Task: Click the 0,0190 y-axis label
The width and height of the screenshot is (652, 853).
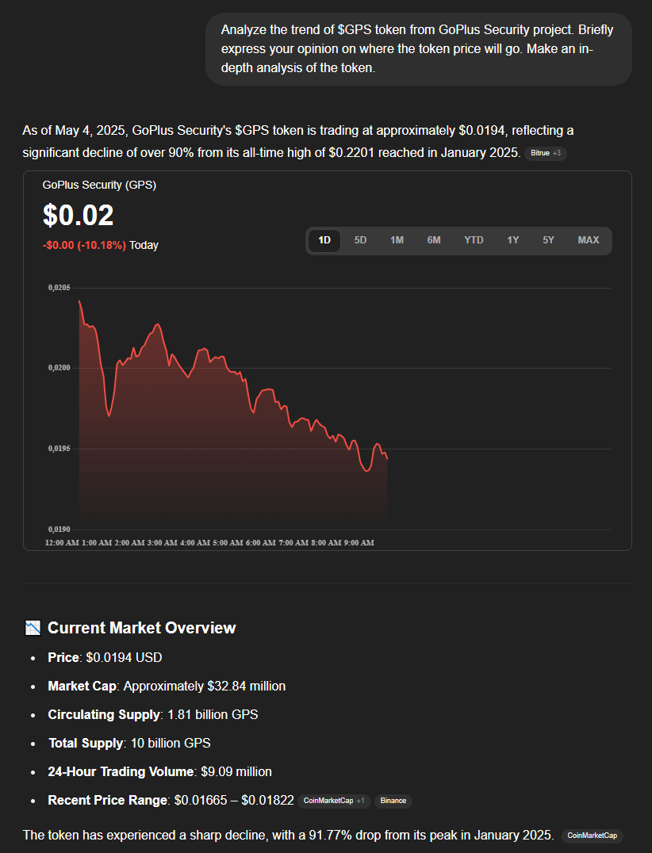Action: click(x=59, y=530)
